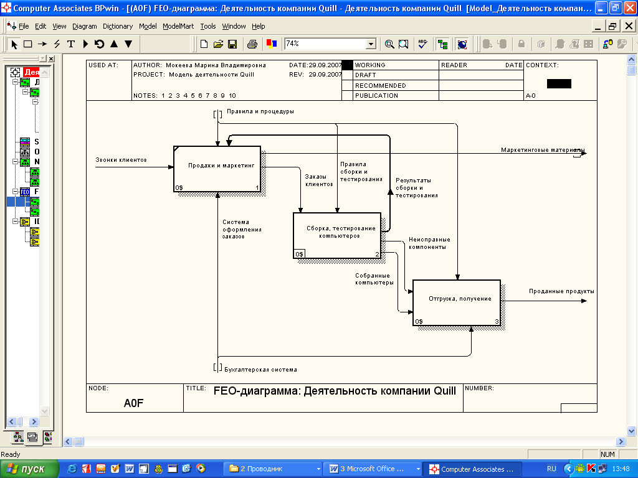638x478 pixels.
Task: Select the Arrow drawing tool
Action: [42, 44]
